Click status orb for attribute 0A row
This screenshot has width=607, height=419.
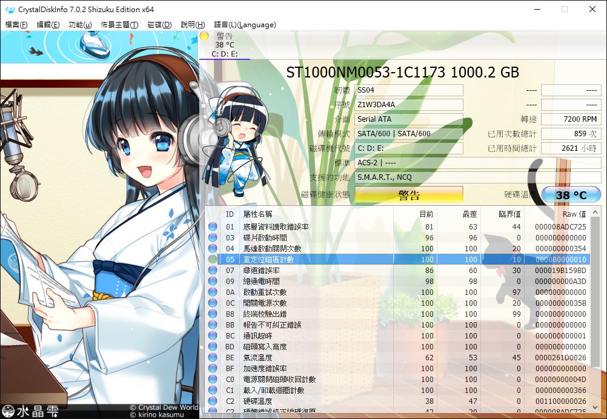(213, 292)
